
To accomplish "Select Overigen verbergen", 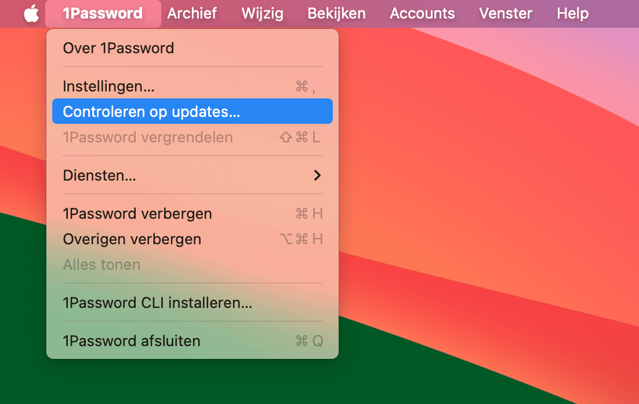I will pos(193,239).
